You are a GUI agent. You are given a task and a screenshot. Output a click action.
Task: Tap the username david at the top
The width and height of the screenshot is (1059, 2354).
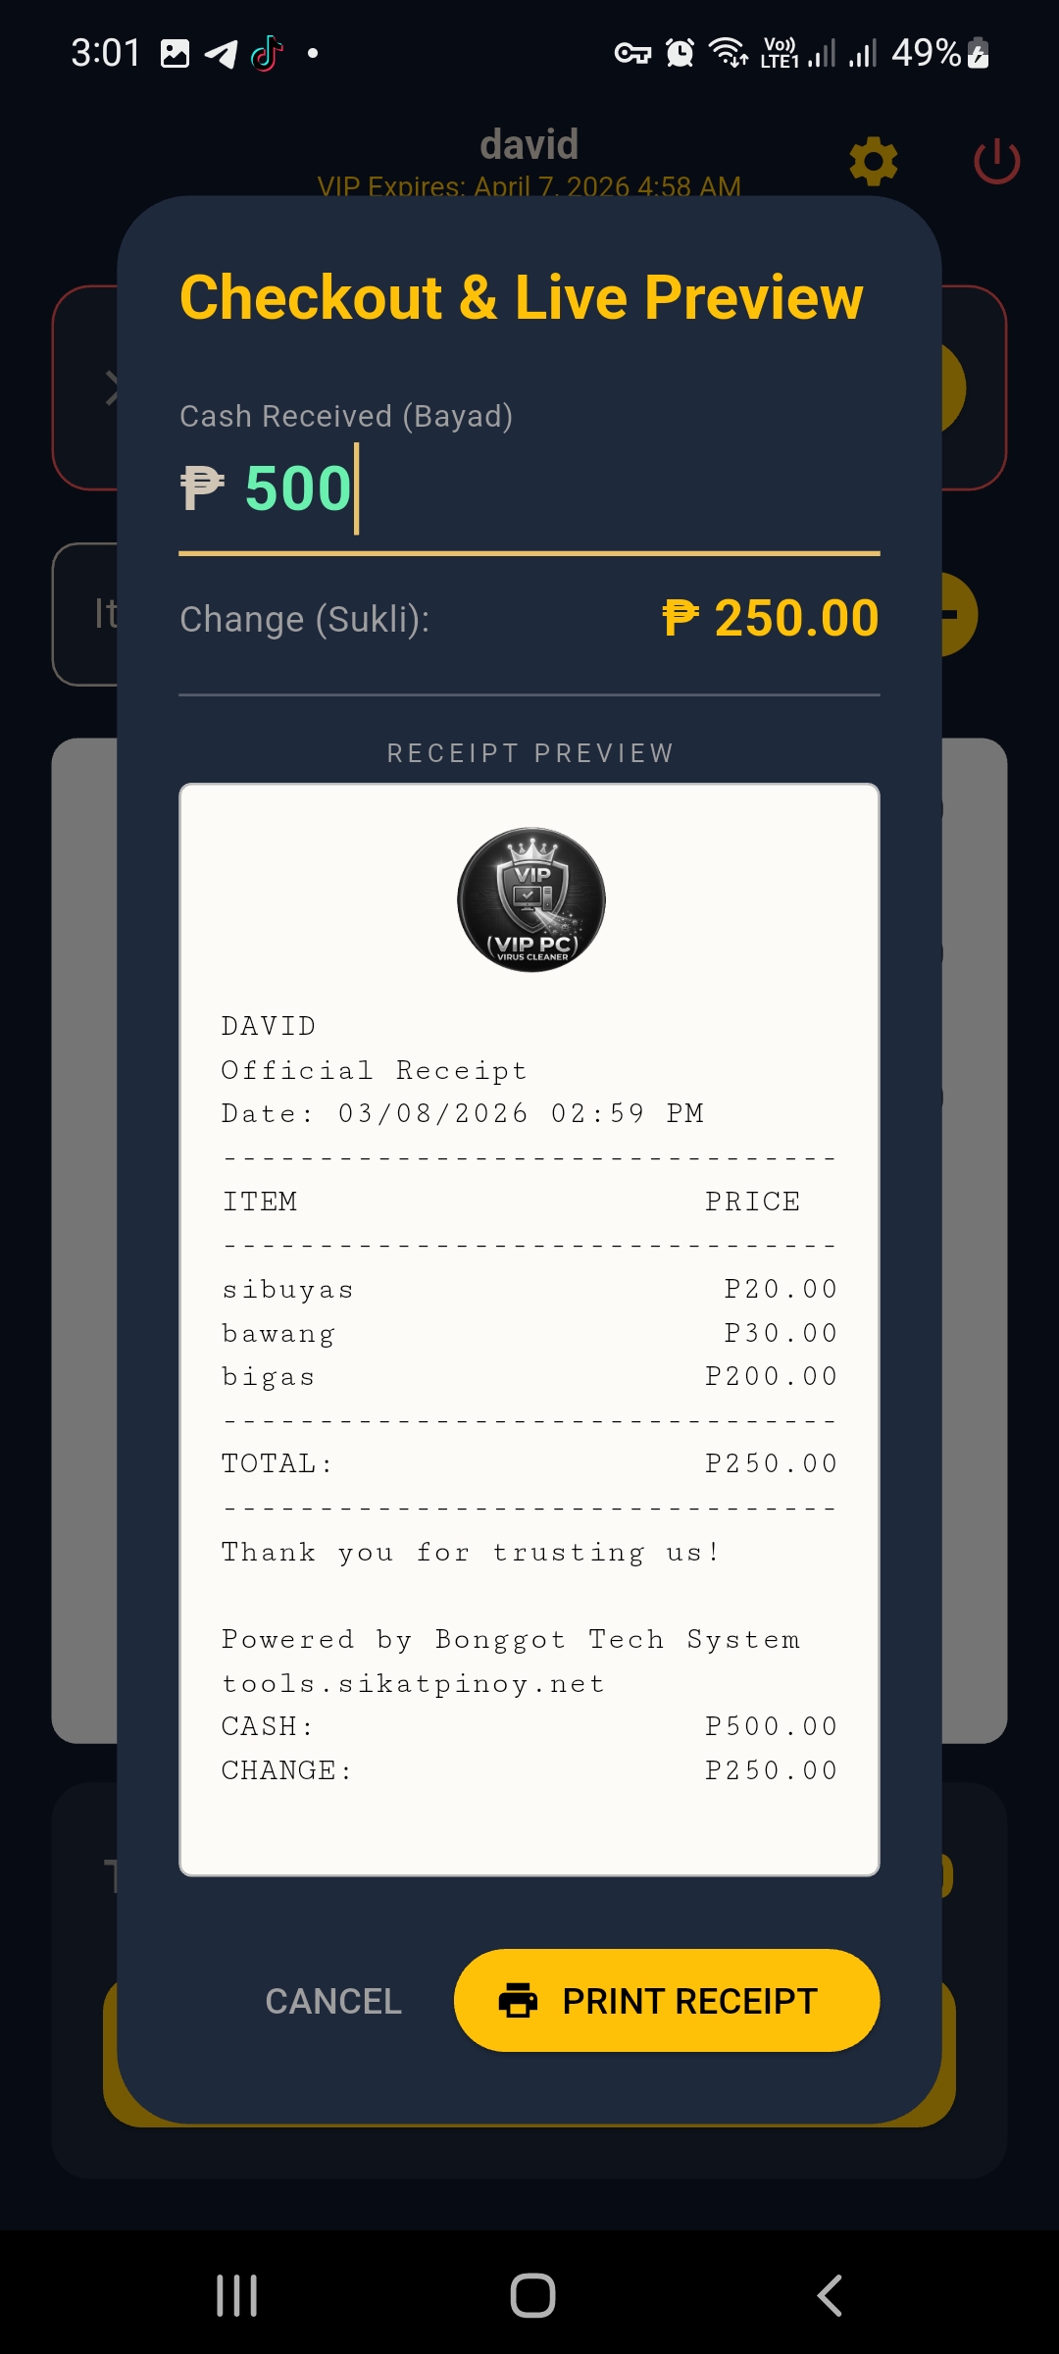[529, 143]
